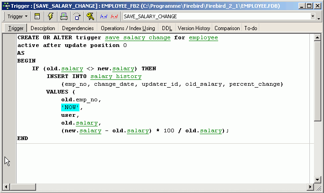Click the horizontal scrollbar thumb
Screen dimensions: 324x193
point(23,187)
